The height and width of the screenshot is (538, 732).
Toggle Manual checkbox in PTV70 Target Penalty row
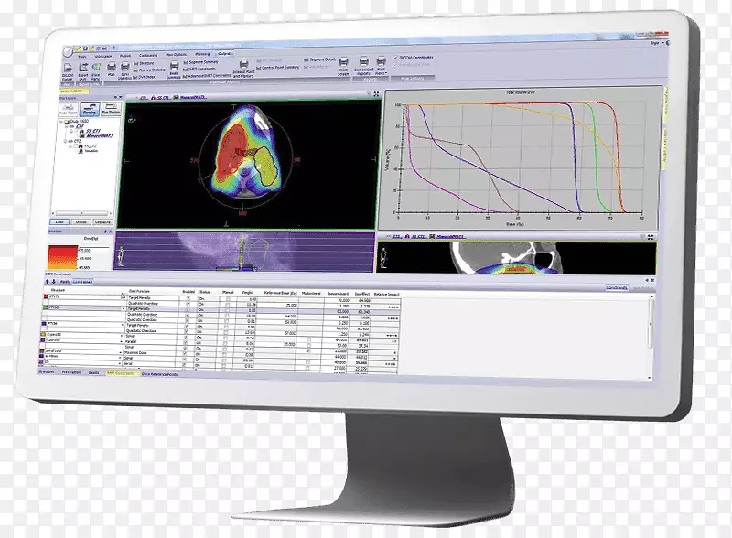click(228, 299)
